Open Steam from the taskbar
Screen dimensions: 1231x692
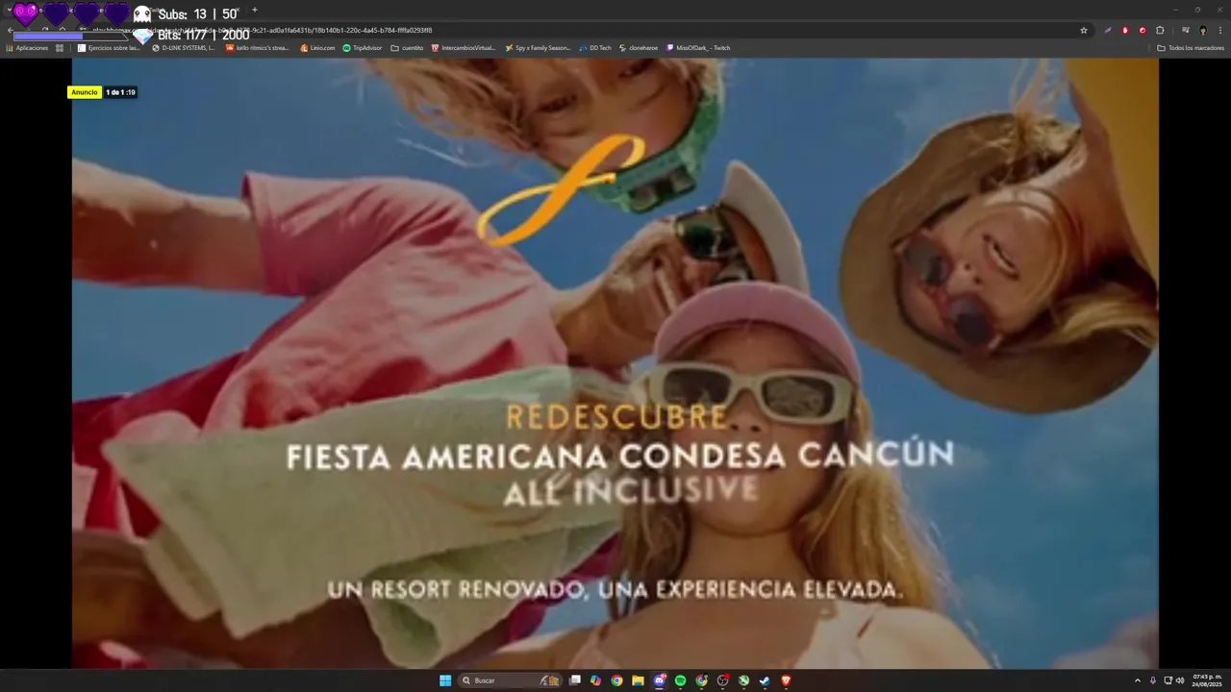pyautogui.click(x=765, y=680)
